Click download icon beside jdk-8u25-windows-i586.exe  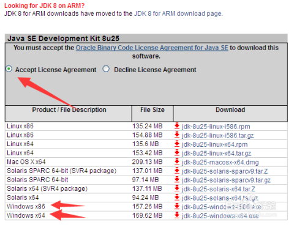[x=177, y=207]
